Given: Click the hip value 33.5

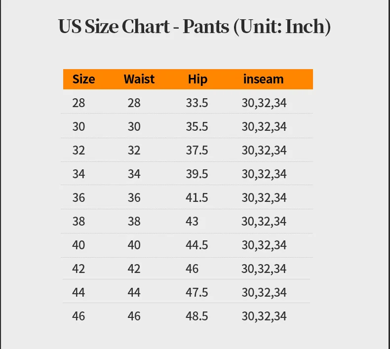Looking at the screenshot, I should [197, 103].
